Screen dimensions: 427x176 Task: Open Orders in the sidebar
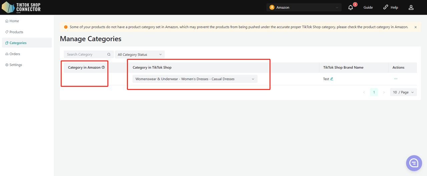(x=15, y=54)
